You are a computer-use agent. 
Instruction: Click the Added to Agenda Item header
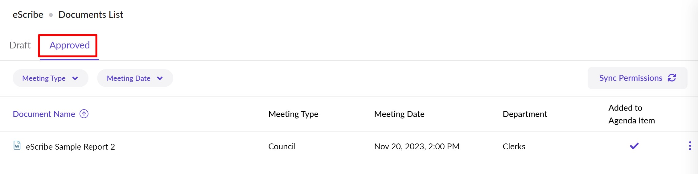pyautogui.click(x=631, y=114)
